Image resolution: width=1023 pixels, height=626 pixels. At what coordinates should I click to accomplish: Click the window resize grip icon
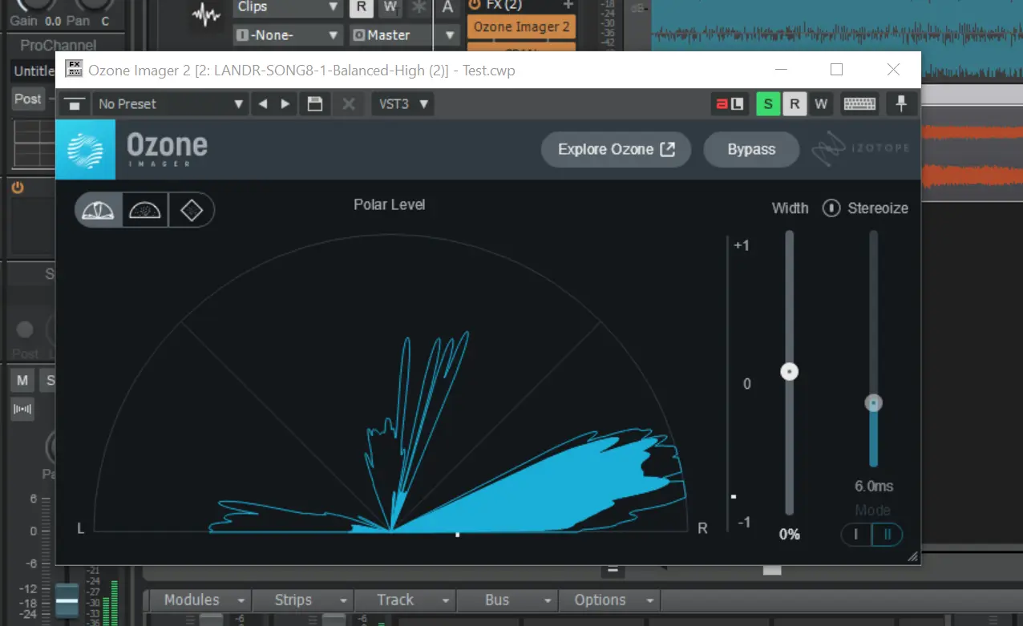[912, 556]
